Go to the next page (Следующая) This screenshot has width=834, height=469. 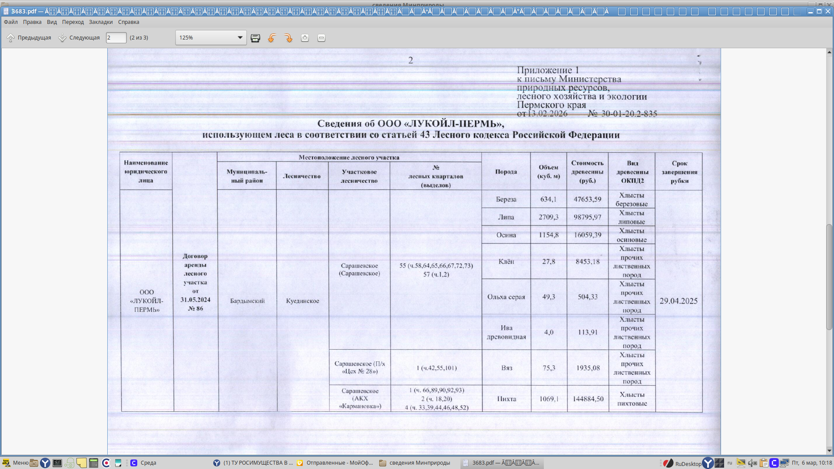(79, 38)
